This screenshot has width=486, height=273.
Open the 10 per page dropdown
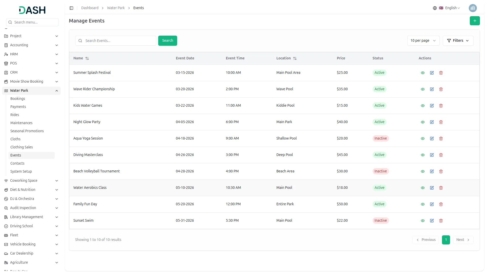(x=423, y=41)
